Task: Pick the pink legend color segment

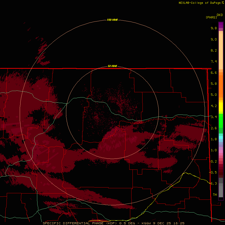Action: point(221,151)
